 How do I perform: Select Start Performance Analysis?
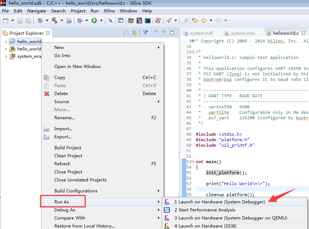tap(235, 210)
